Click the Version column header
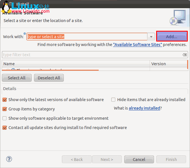Viewport: 190px width, 168px height. (168, 64)
